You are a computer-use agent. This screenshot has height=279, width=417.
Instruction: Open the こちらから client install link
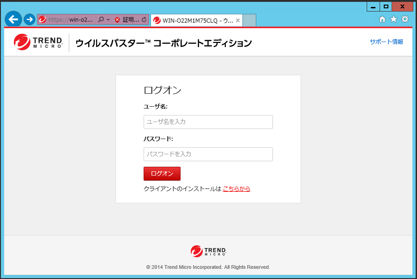tap(236, 189)
